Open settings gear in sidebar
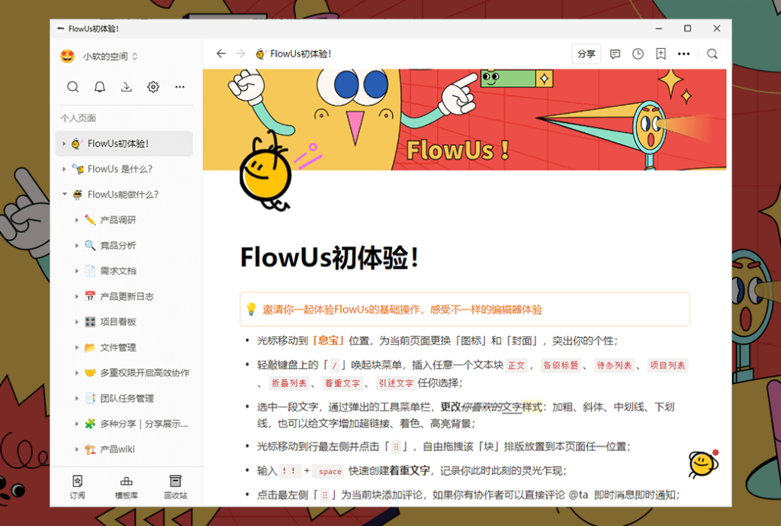 [x=153, y=87]
